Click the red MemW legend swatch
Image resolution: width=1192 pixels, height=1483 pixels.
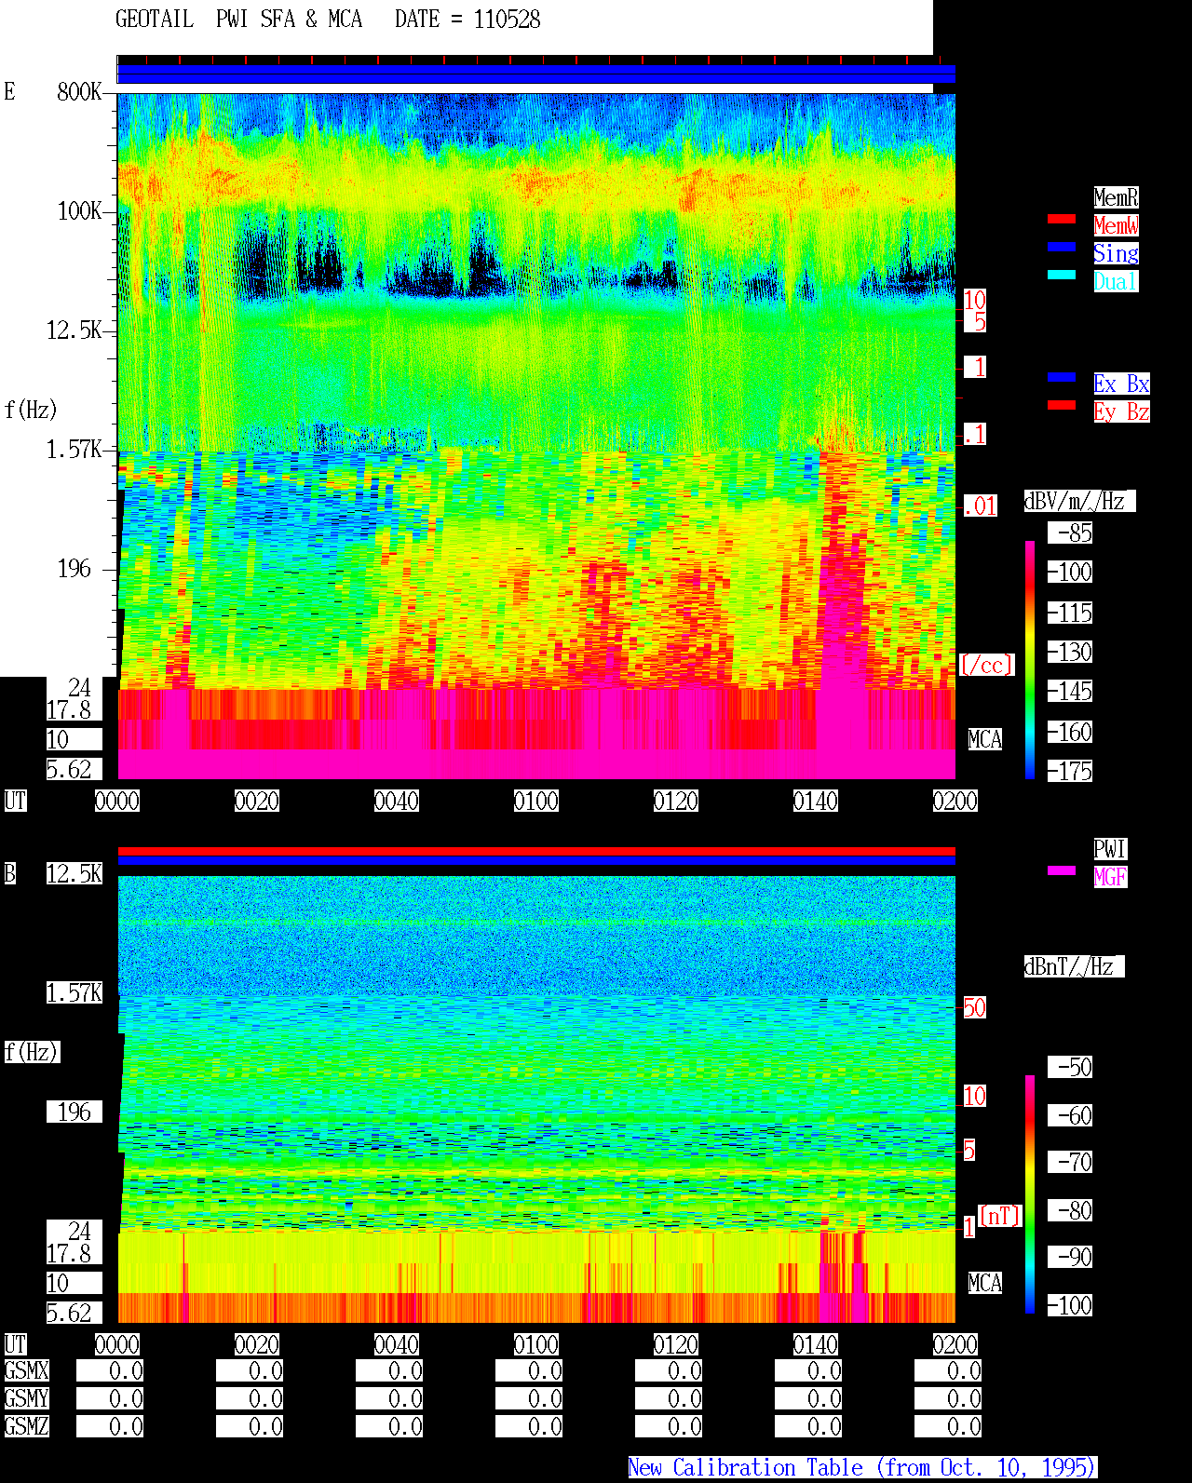pyautogui.click(x=1062, y=219)
